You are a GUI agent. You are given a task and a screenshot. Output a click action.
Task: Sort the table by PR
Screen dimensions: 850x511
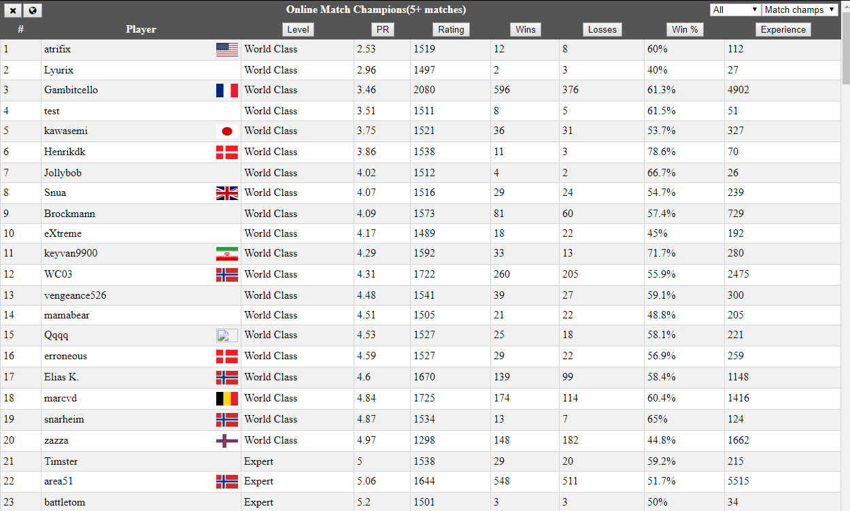(x=382, y=29)
